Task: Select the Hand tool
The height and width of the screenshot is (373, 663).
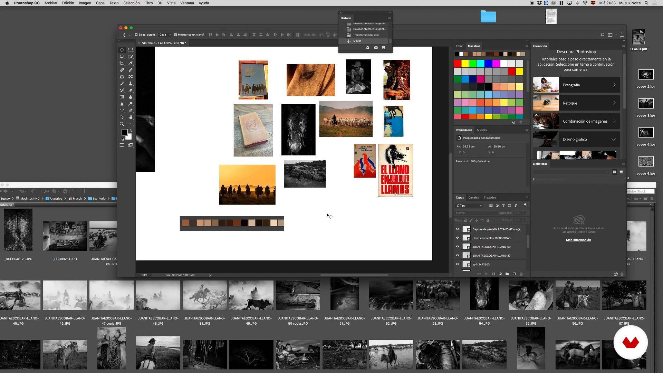Action: pyautogui.click(x=131, y=117)
